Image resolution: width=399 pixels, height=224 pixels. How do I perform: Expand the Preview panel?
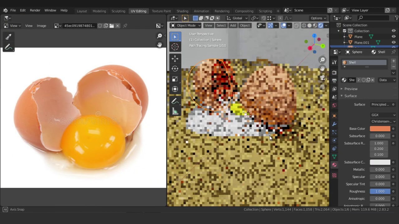pyautogui.click(x=351, y=89)
